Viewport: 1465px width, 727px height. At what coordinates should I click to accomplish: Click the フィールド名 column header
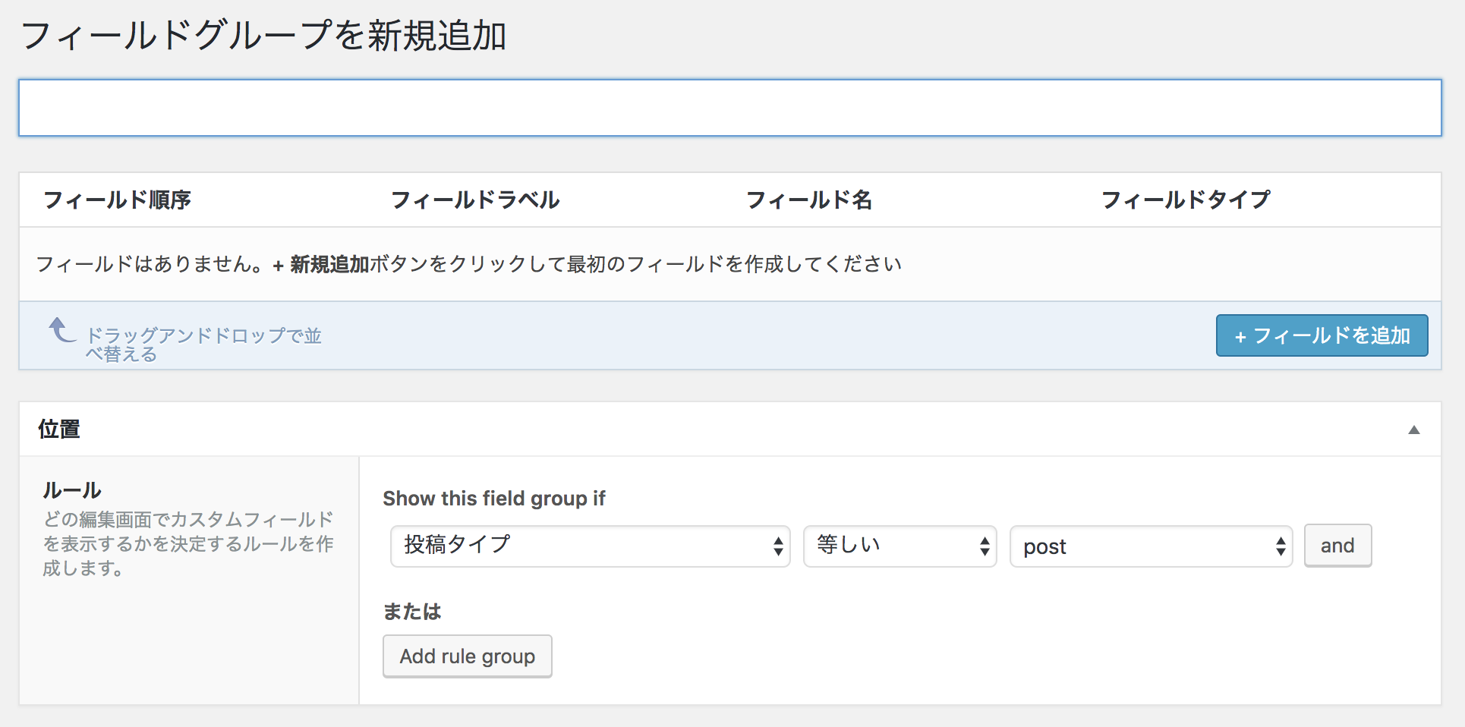point(808,200)
